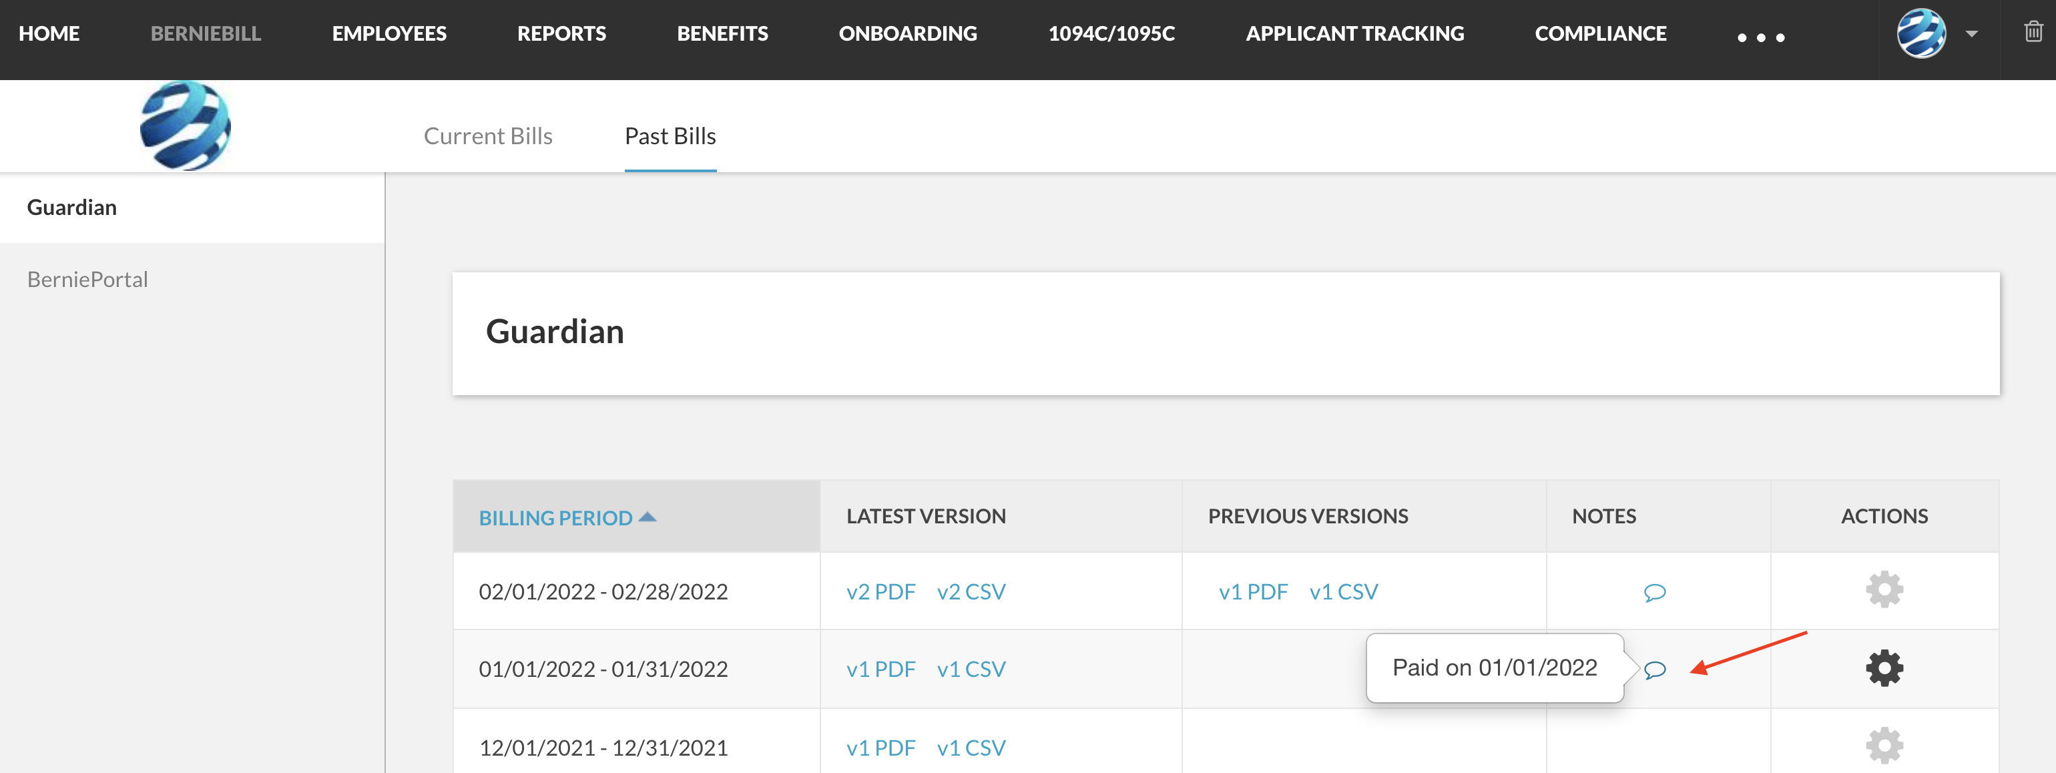Click the globe account avatar in top bar
The height and width of the screenshot is (773, 2056).
[1921, 33]
